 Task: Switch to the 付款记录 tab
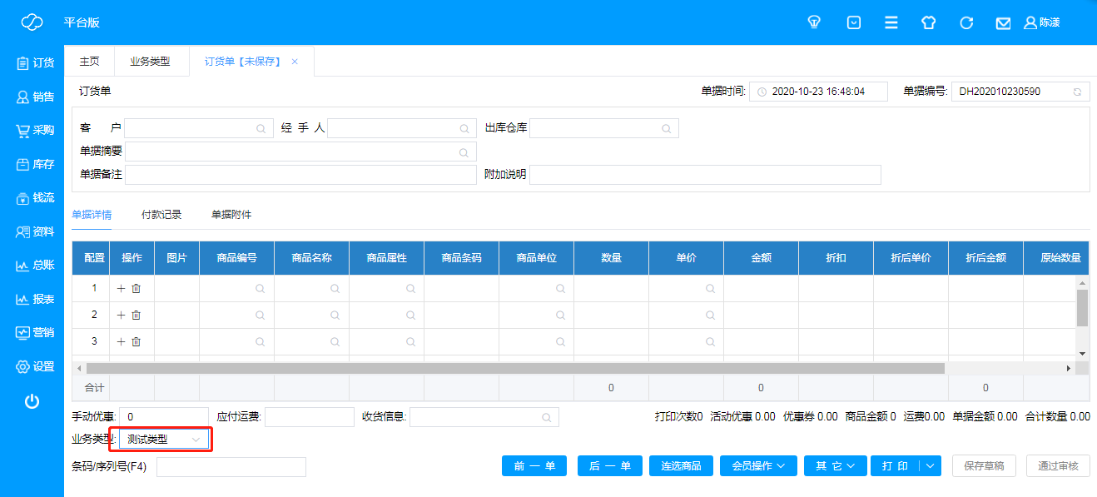coord(161,215)
